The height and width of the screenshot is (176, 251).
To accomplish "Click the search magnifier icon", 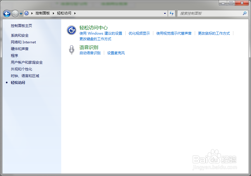I will (245, 13).
